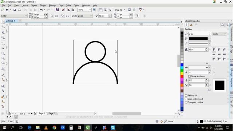The height and width of the screenshot is (131, 233).
Task: Open the Object menu
Action: click(x=34, y=5)
